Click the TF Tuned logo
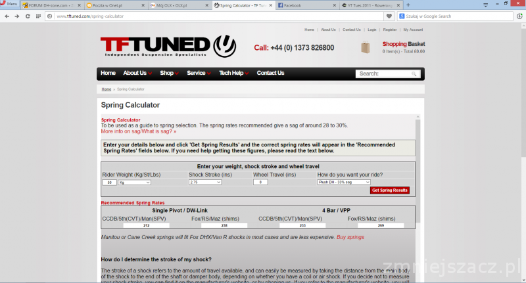The image size is (526, 283). (x=168, y=46)
